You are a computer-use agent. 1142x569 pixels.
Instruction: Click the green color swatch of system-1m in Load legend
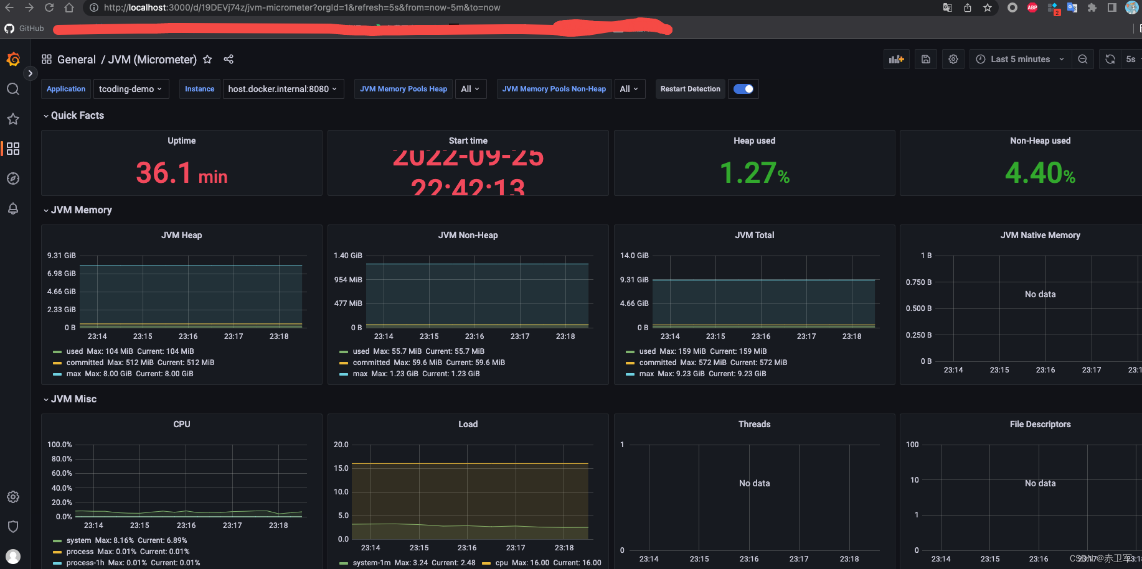pyautogui.click(x=344, y=563)
